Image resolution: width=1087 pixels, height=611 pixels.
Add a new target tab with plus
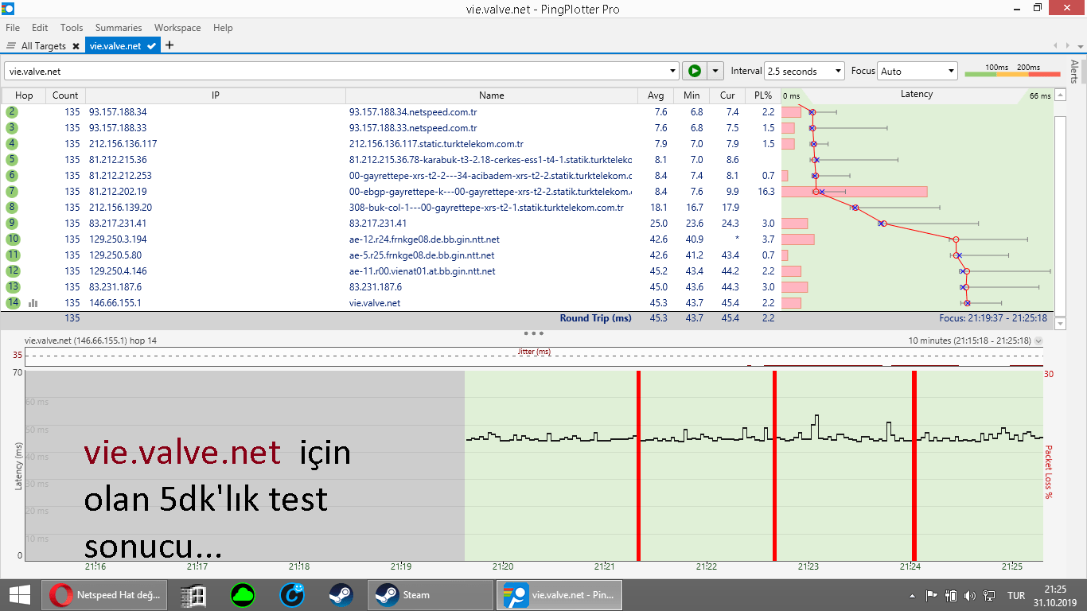[x=169, y=45]
